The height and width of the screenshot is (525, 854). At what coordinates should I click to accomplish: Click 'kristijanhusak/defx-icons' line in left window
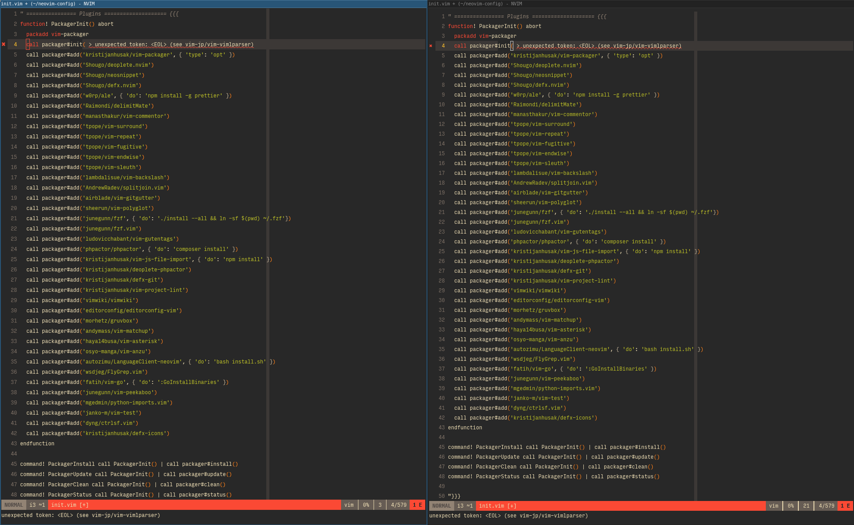pos(98,433)
